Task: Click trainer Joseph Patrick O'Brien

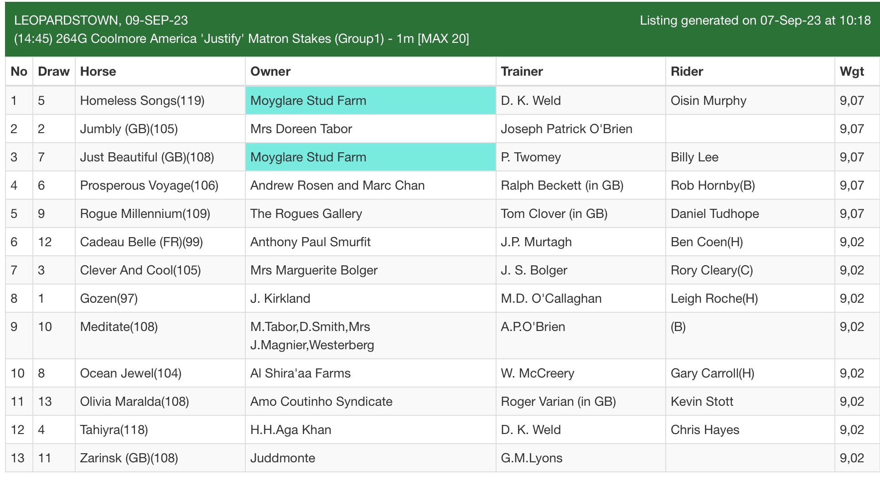Action: pos(566,129)
